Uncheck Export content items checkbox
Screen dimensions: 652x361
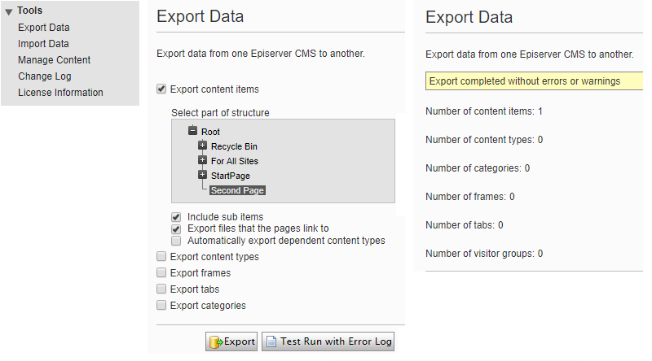(x=161, y=89)
